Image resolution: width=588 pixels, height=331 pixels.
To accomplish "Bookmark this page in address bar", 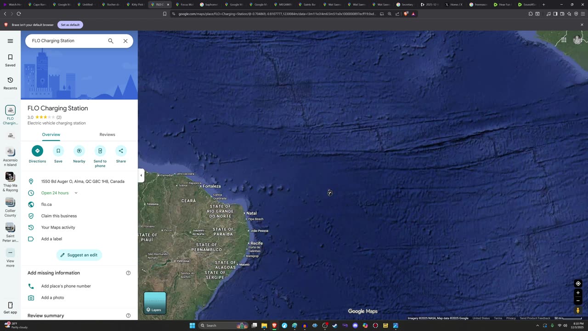I will click(164, 14).
